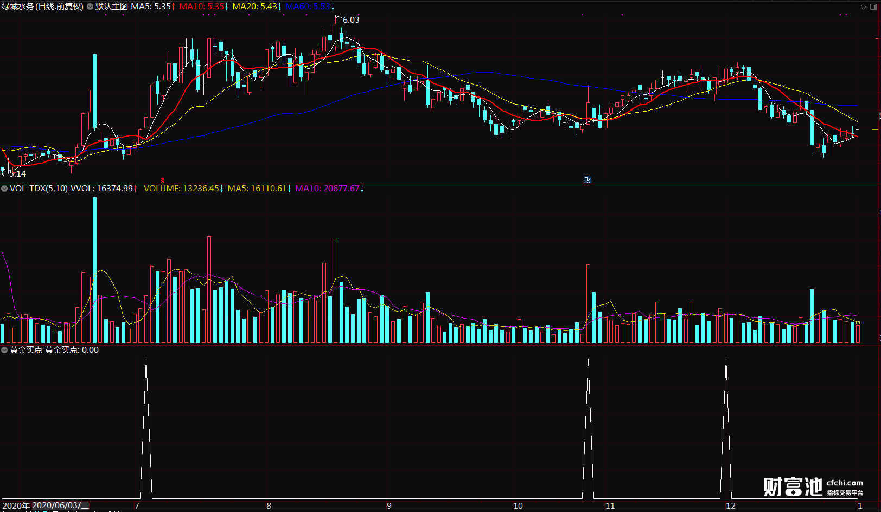Click the diamond icon at top right
The height and width of the screenshot is (512, 881).
(x=863, y=7)
